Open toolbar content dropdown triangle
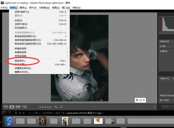174x128 pixels. pyautogui.click(x=155, y=107)
